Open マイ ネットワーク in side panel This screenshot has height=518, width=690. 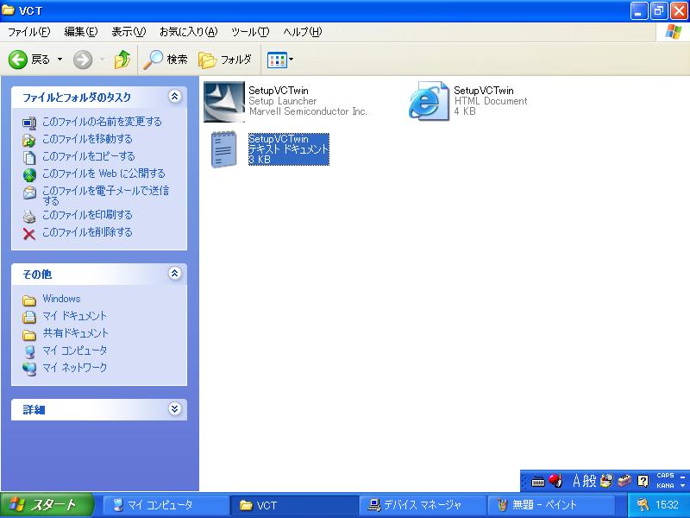pyautogui.click(x=74, y=368)
